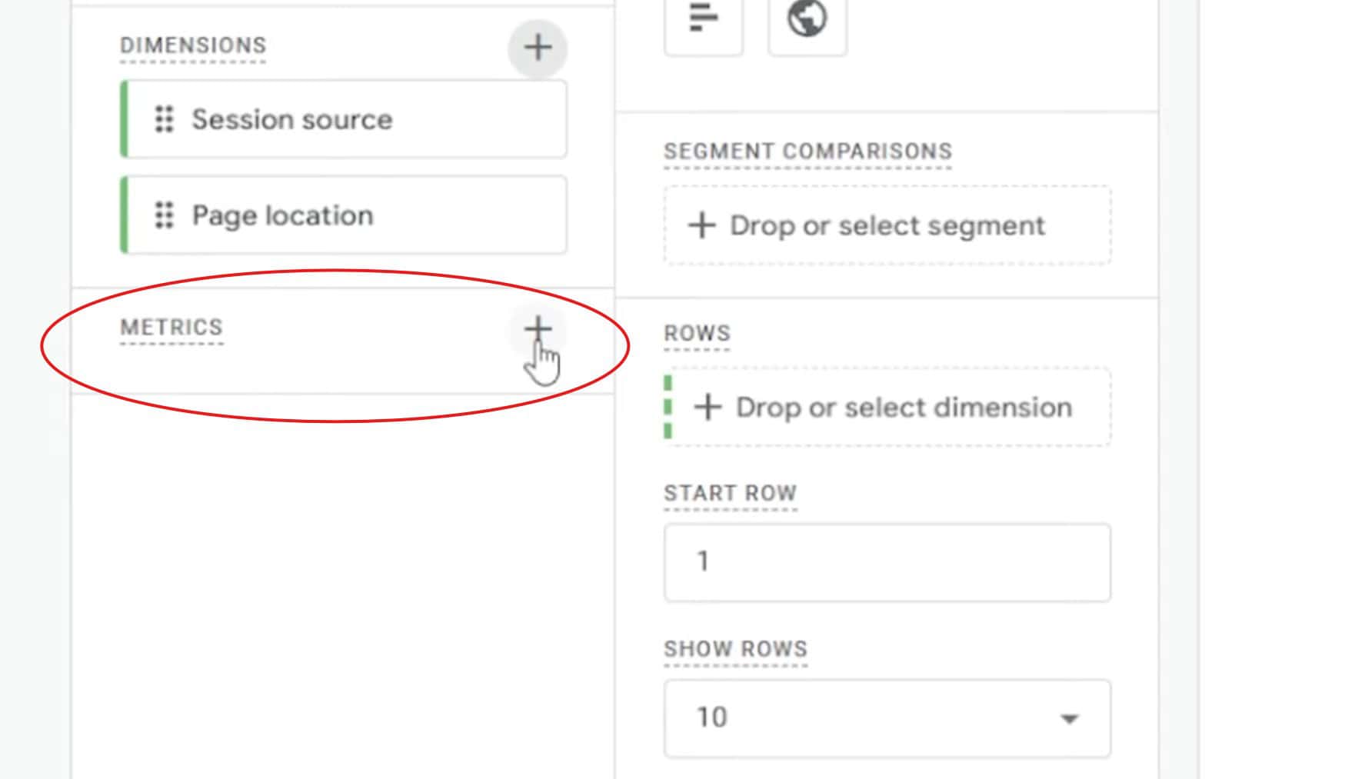Click the METRICS section label
This screenshot has width=1355, height=779.
171,327
